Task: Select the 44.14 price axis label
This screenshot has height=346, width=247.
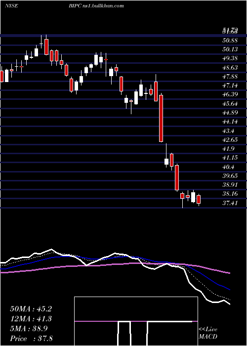Action: point(230,122)
